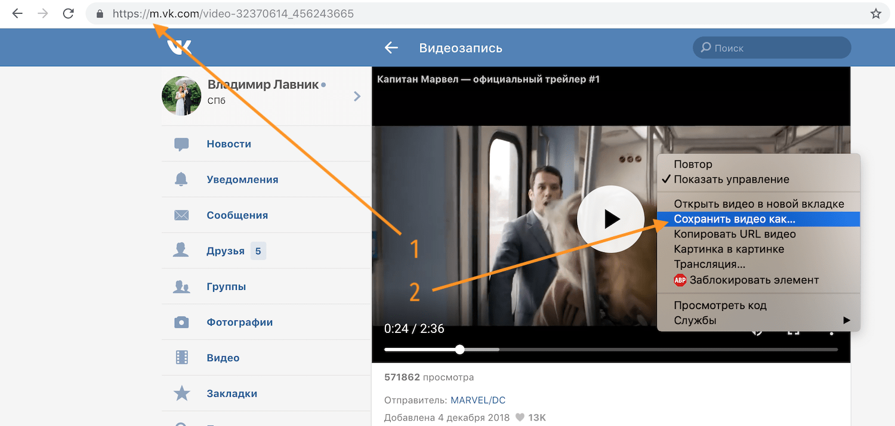Click the Фотографии camera icon
The width and height of the screenshot is (895, 426).
tap(181, 322)
